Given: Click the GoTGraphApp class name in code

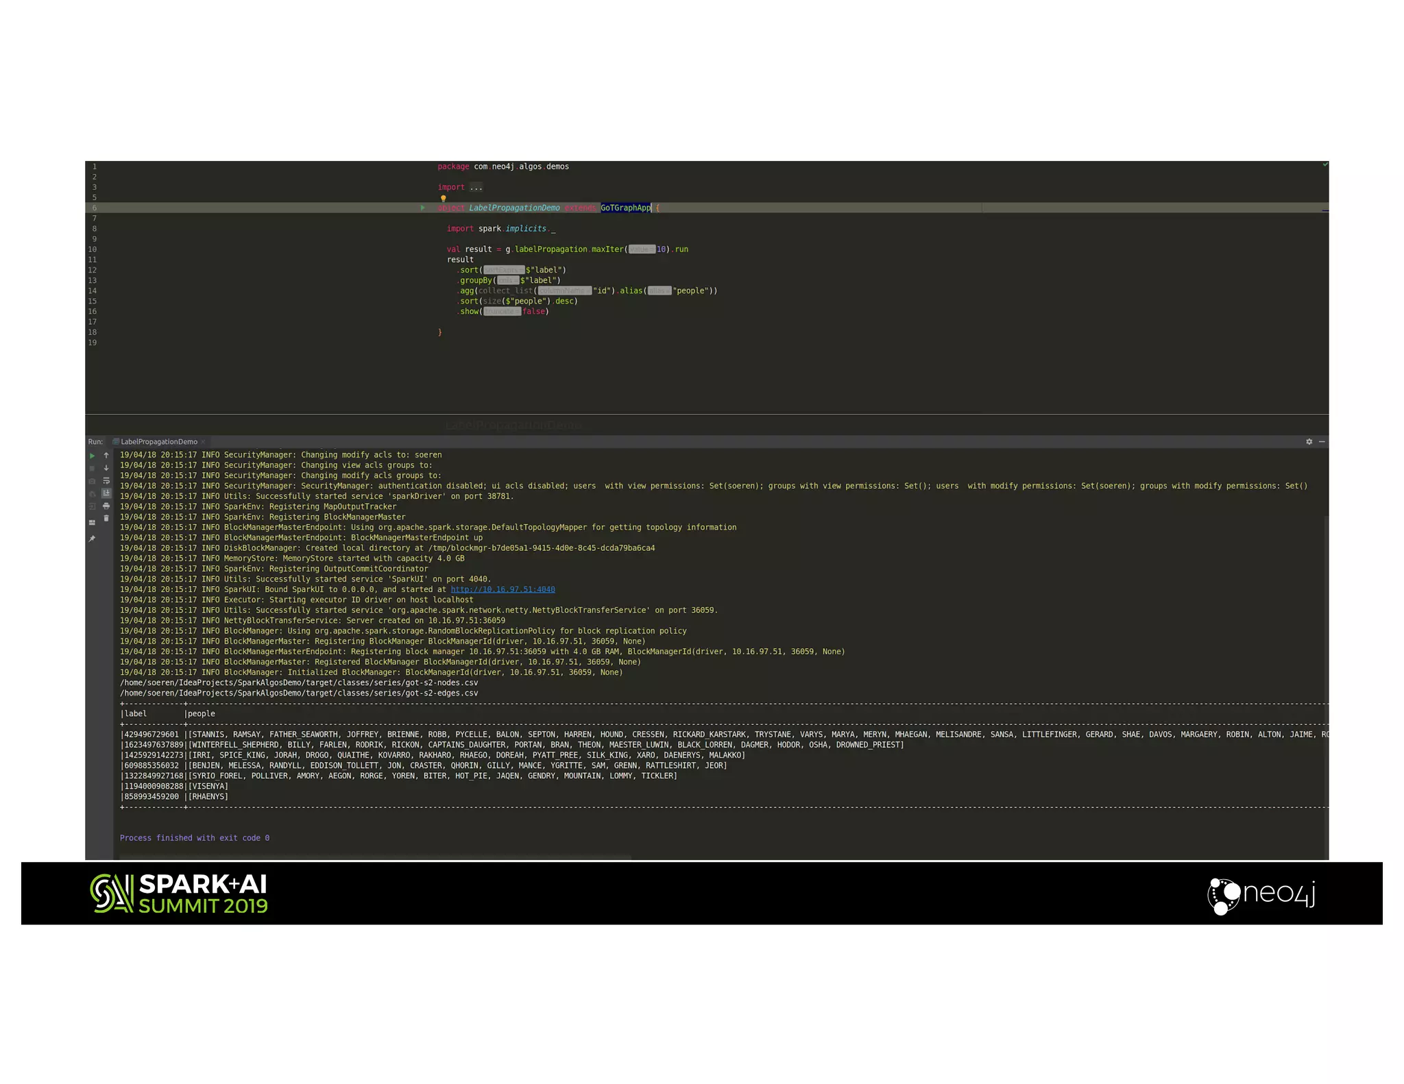Looking at the screenshot, I should coord(625,208).
